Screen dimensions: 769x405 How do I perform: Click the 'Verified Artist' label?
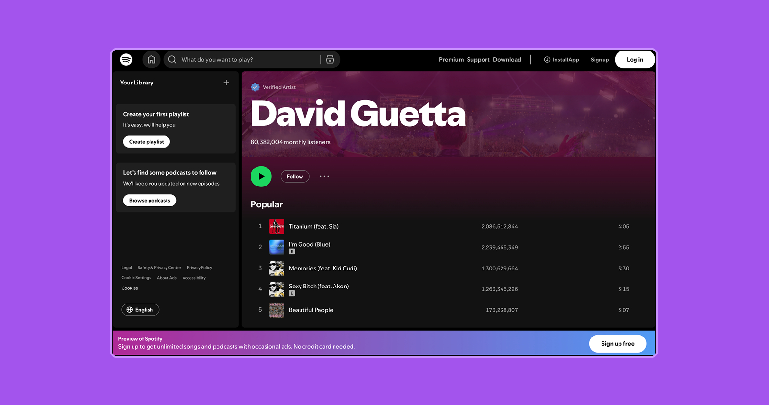click(x=279, y=87)
